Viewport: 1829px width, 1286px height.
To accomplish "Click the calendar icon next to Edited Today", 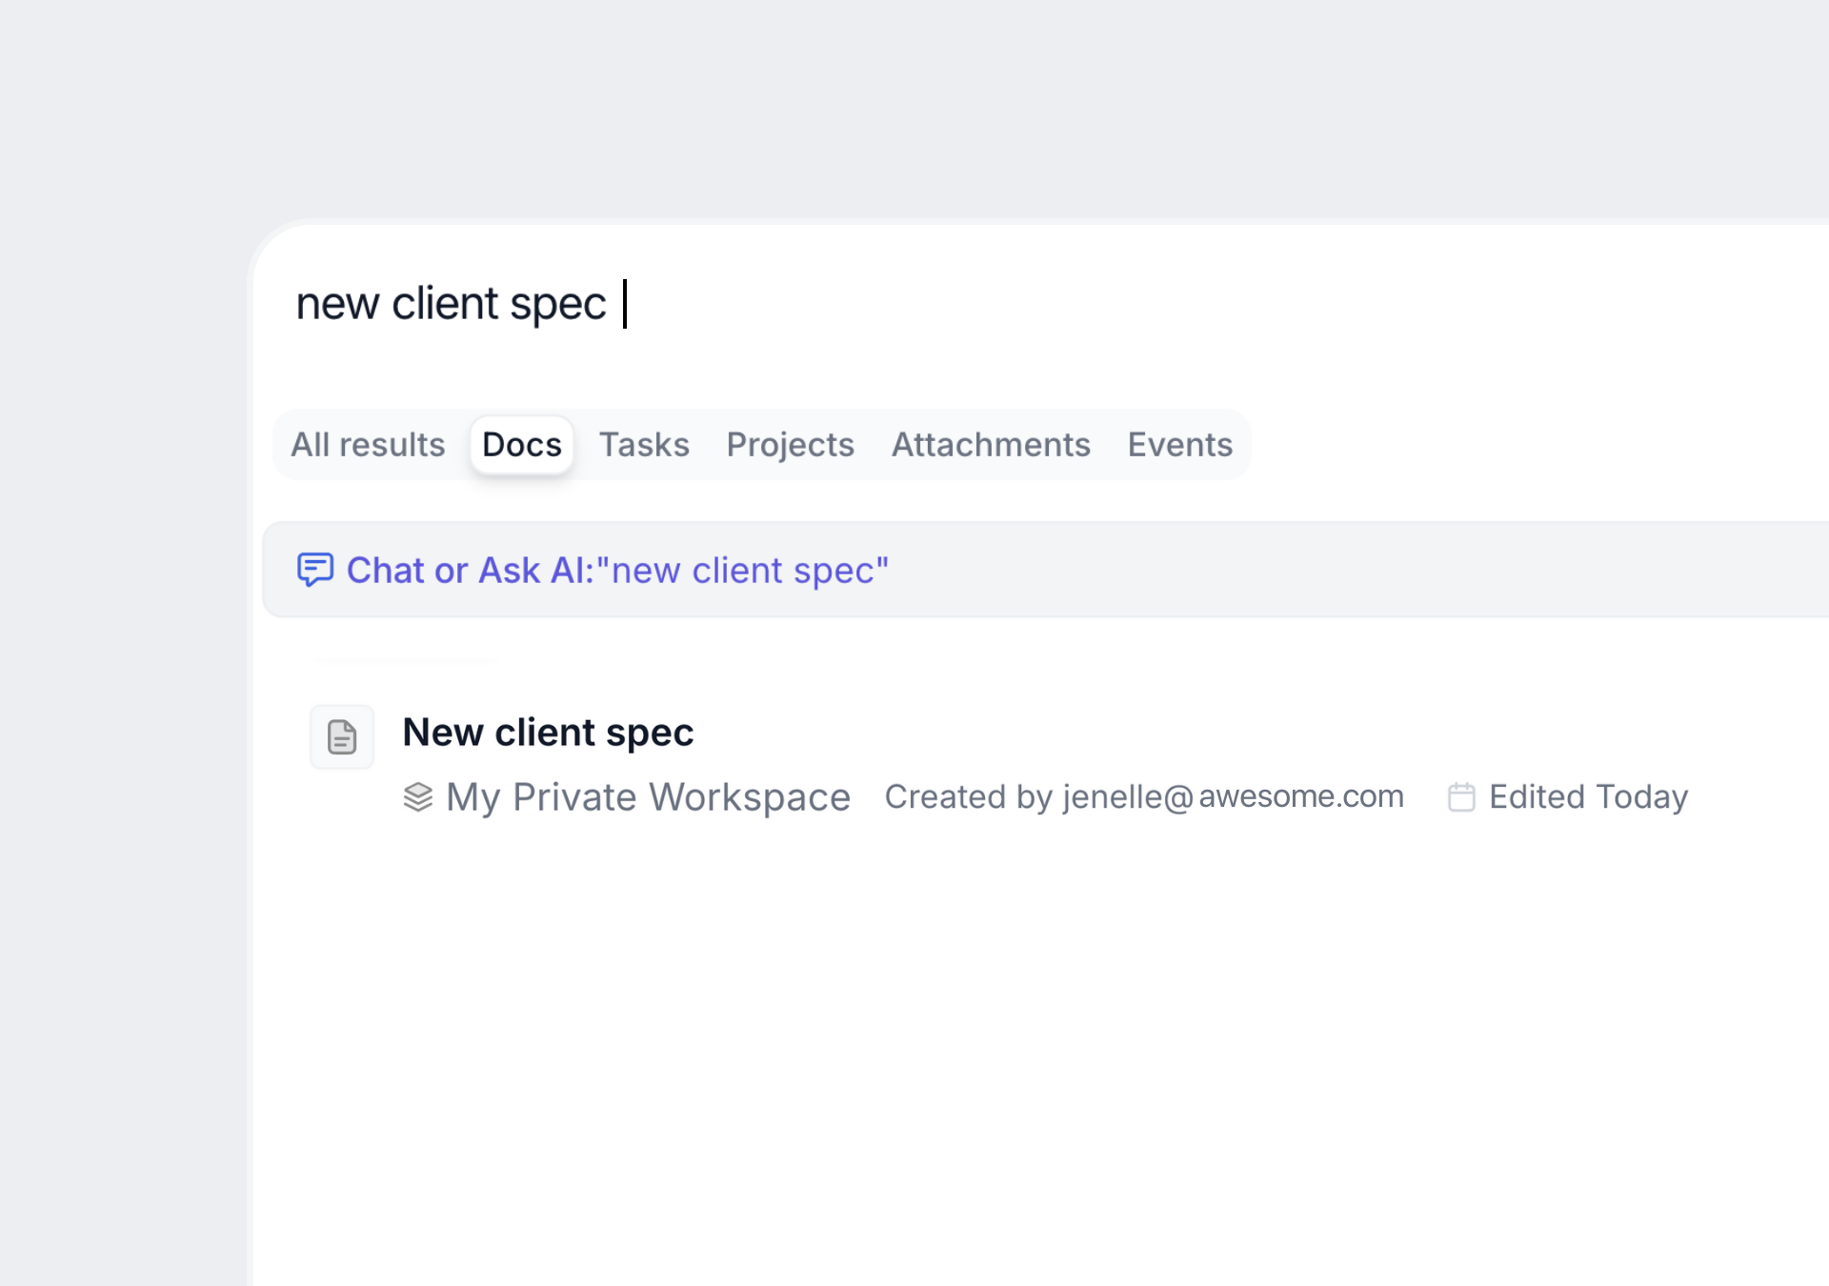I will (1461, 797).
